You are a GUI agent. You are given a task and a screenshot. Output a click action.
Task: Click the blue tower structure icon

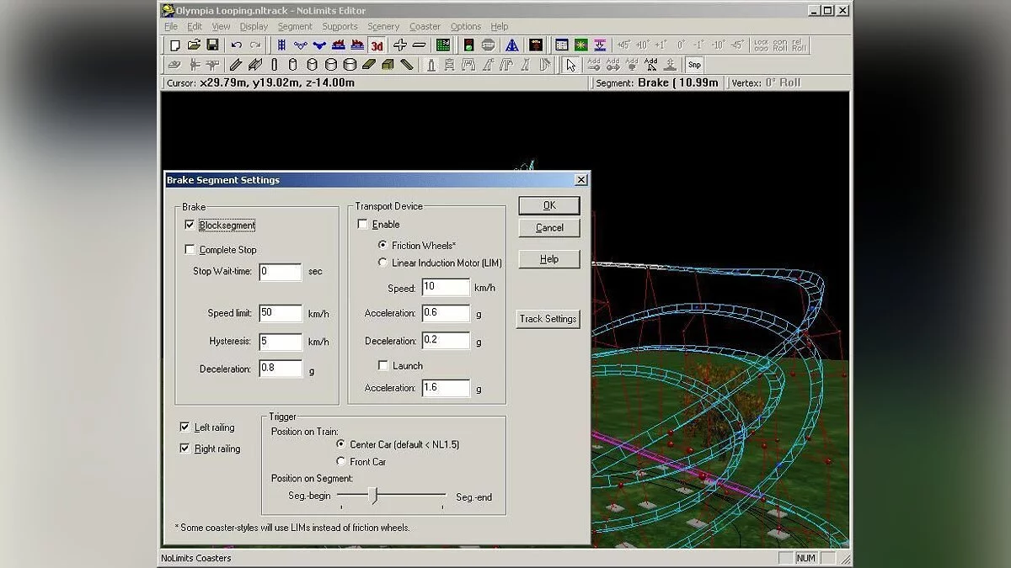(511, 45)
